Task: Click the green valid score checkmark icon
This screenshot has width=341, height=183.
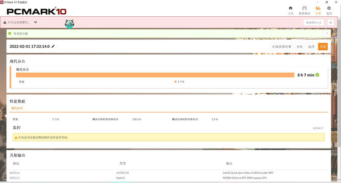Action: [10, 33]
